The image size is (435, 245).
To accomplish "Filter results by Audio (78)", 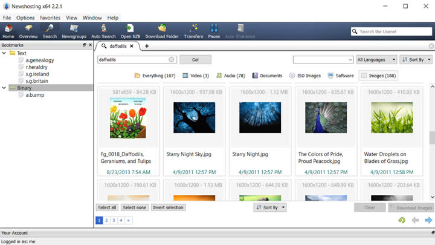I will [x=231, y=76].
